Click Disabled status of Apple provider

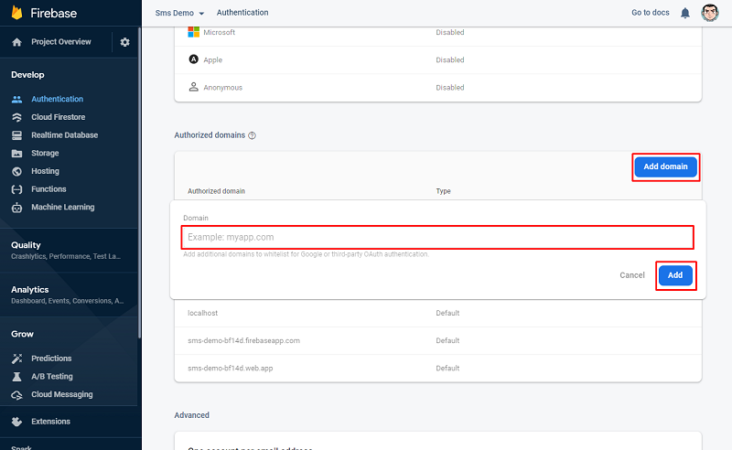[x=450, y=59]
